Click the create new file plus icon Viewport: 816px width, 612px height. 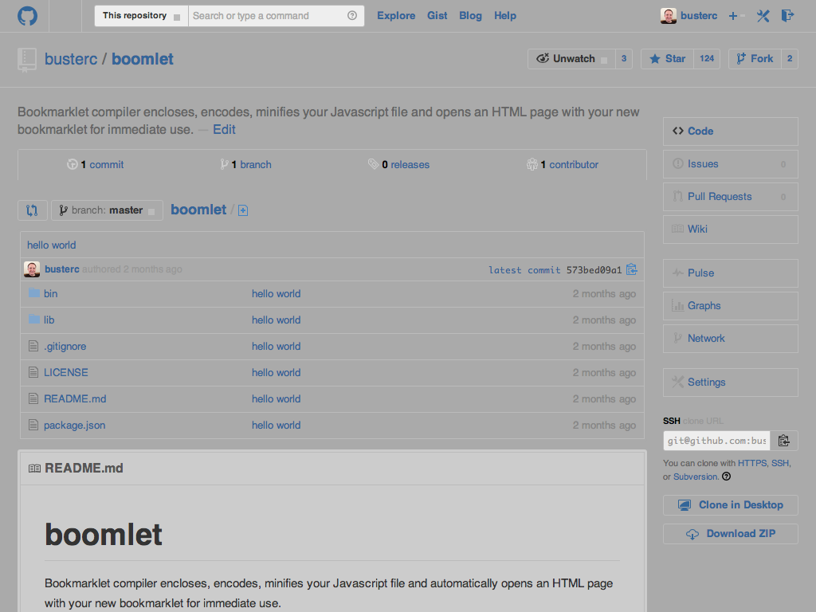point(243,210)
